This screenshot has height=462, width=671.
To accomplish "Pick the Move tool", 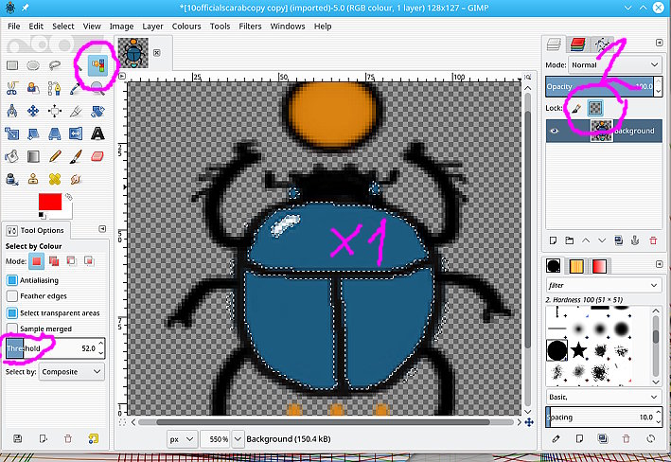I will click(33, 111).
